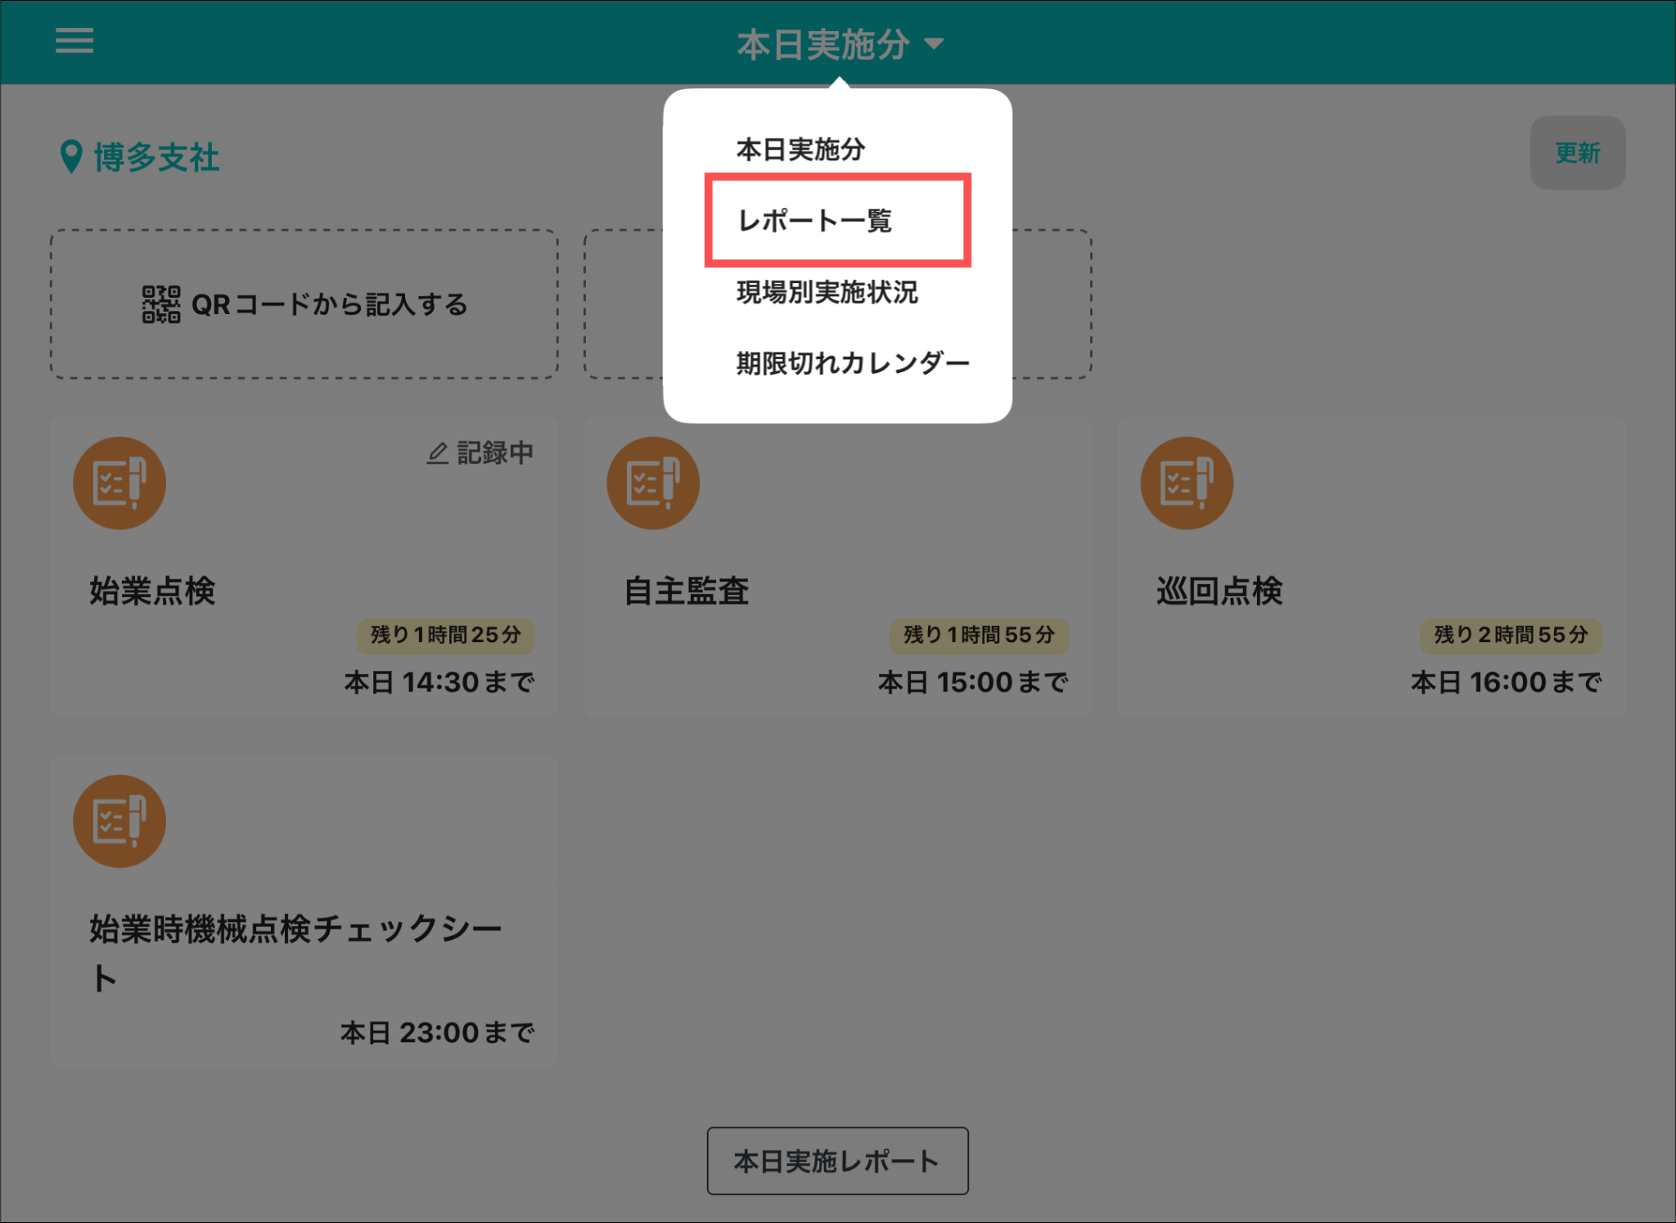This screenshot has height=1223, width=1676.
Task: Click the 始業点検 checklist icon
Action: pos(119,483)
